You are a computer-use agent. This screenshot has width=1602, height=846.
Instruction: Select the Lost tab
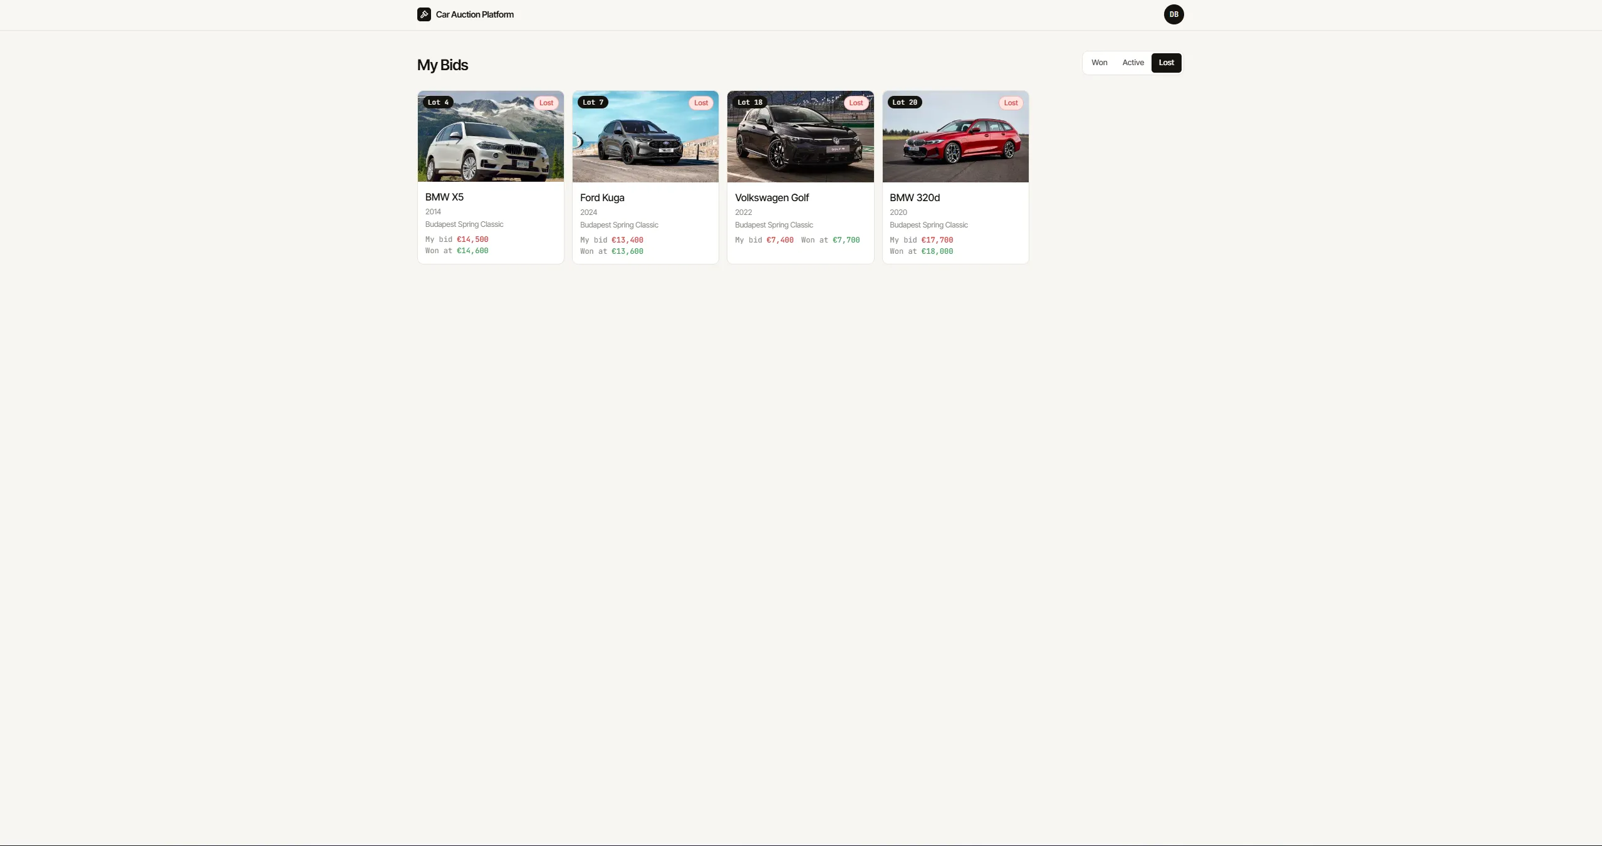click(x=1166, y=63)
